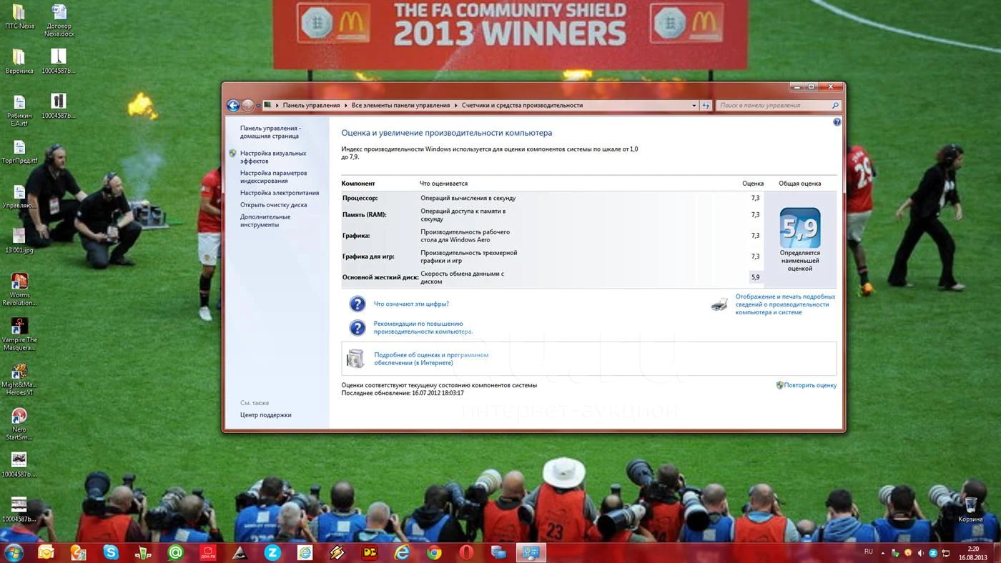Click the volume speaker icon in the tray
Screen dimensions: 1001x563
coord(920,553)
